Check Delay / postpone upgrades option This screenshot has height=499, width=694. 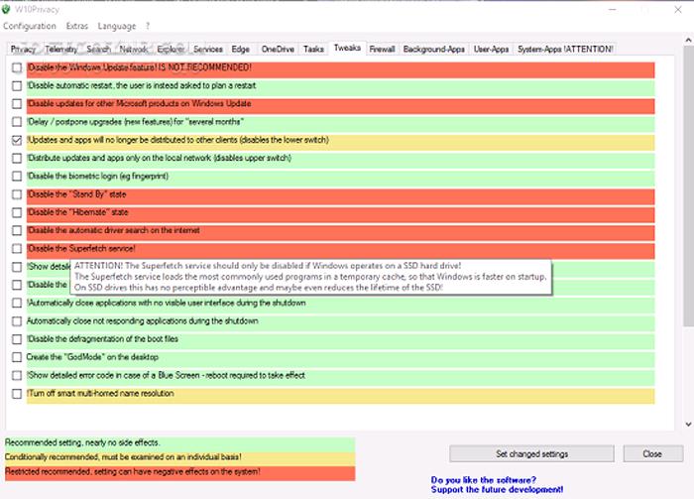click(17, 122)
